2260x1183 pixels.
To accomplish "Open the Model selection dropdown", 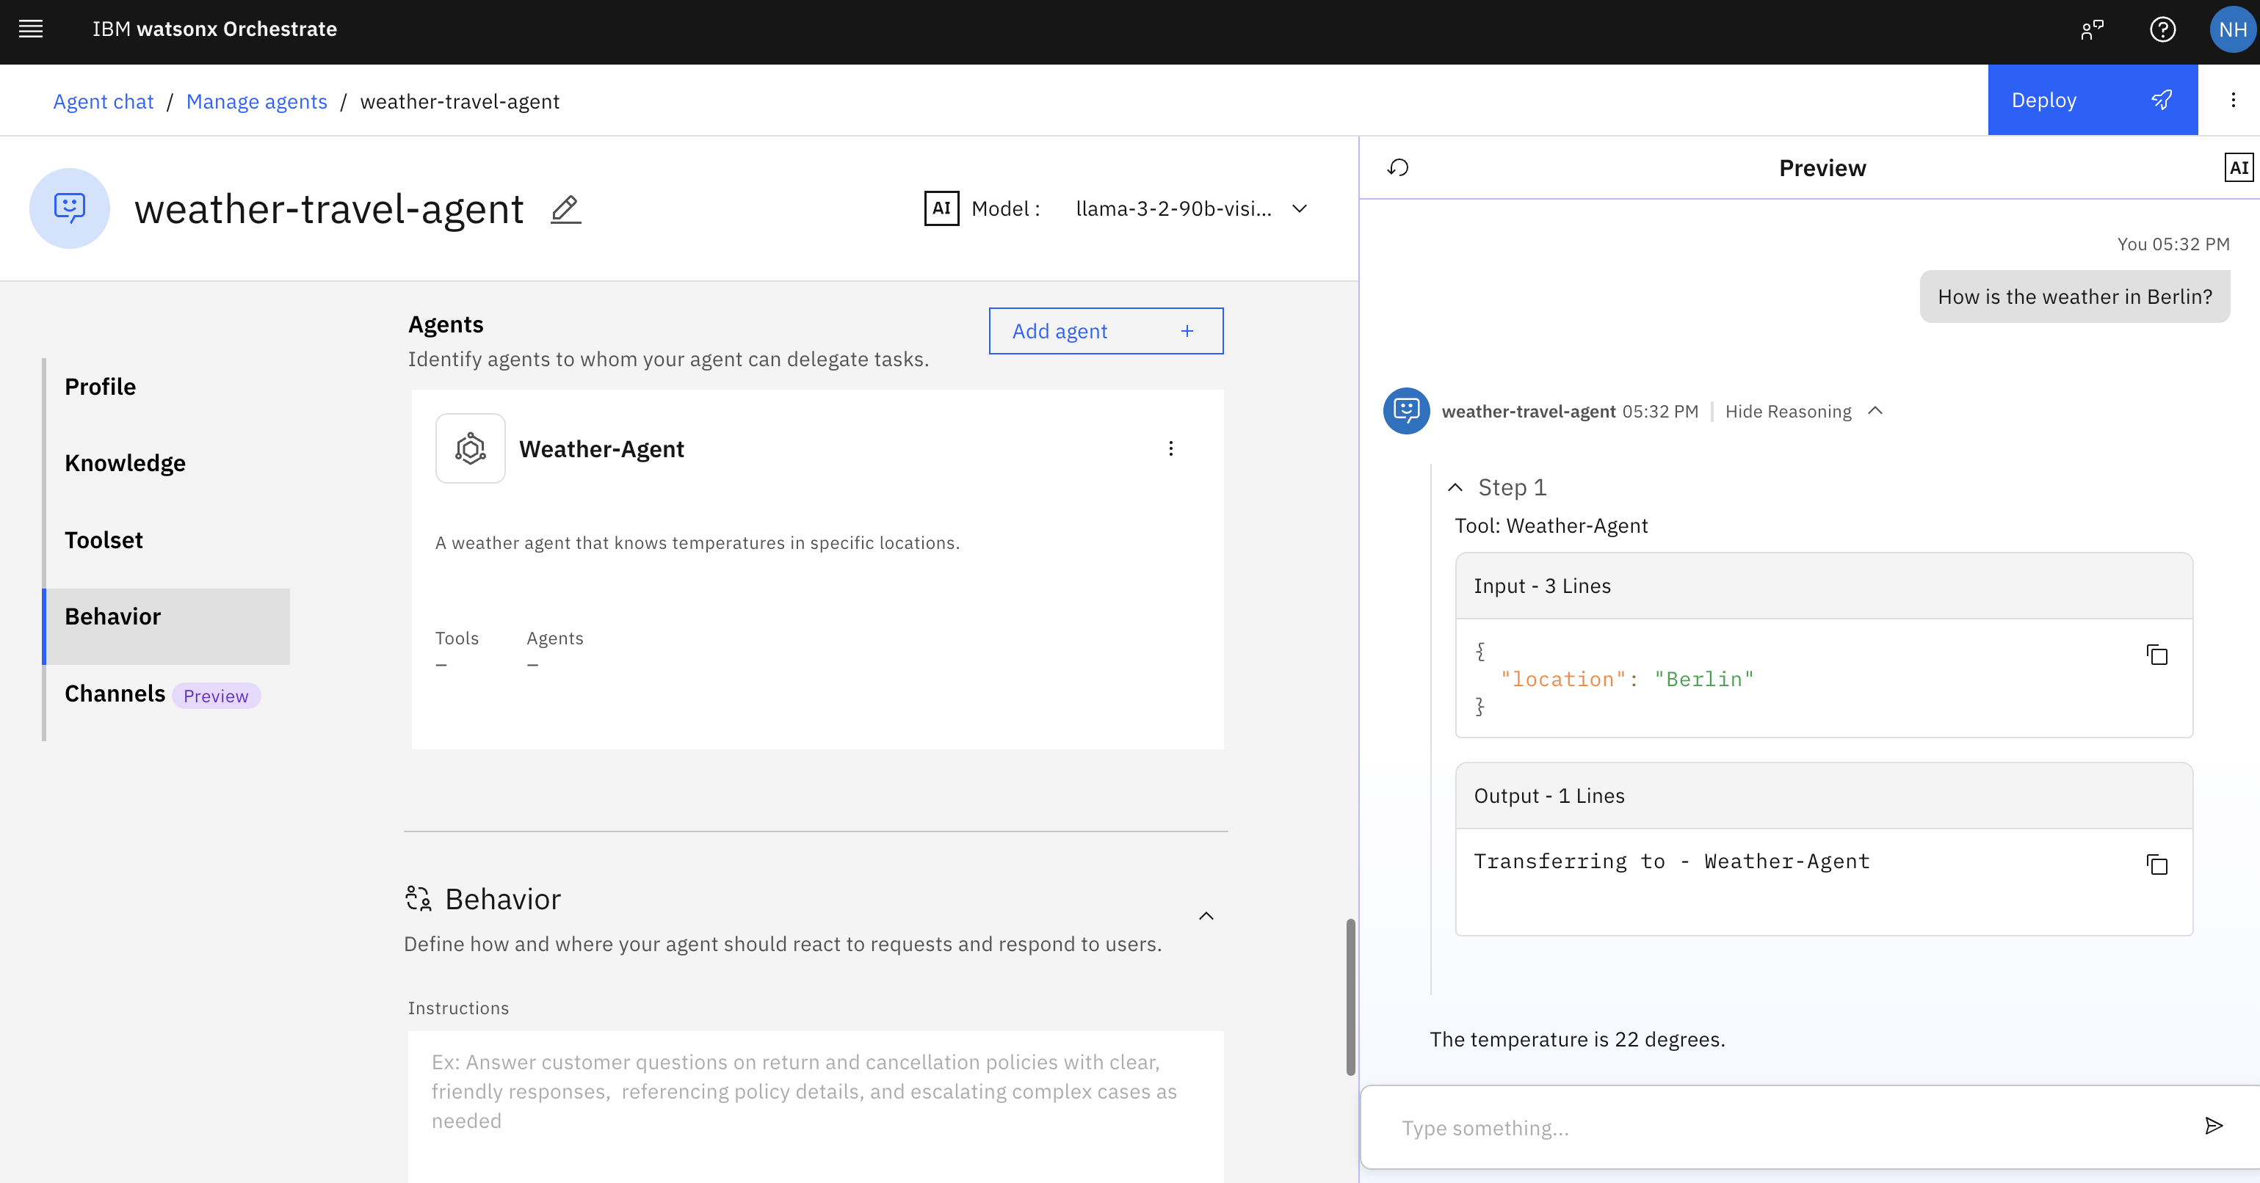I will click(1192, 208).
